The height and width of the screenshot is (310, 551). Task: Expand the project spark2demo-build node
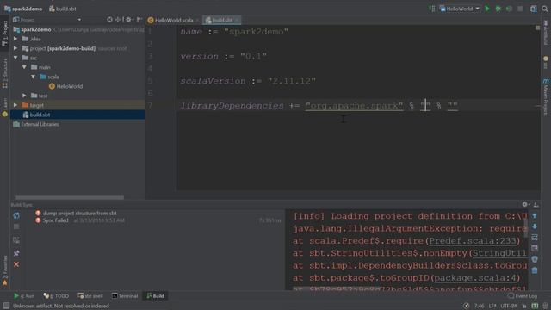(x=15, y=48)
